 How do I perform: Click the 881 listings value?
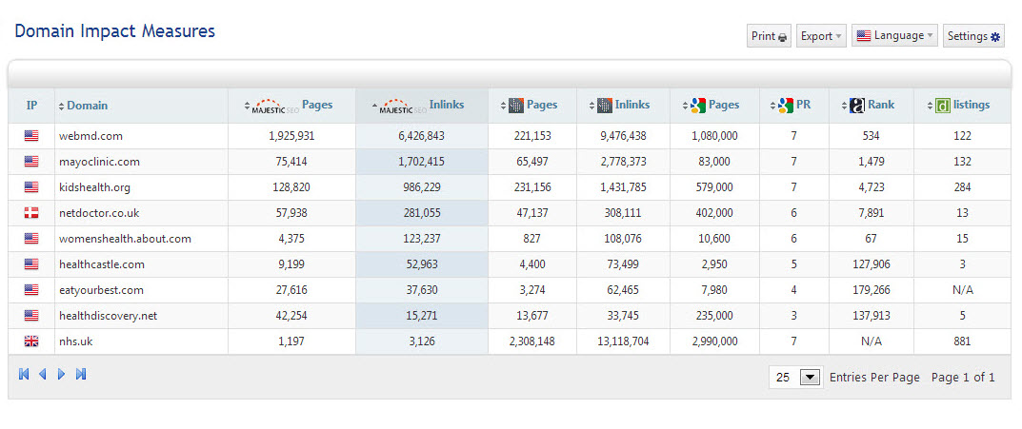point(961,341)
